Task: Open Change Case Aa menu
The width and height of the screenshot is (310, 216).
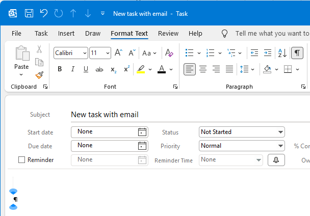Action: click(x=149, y=53)
